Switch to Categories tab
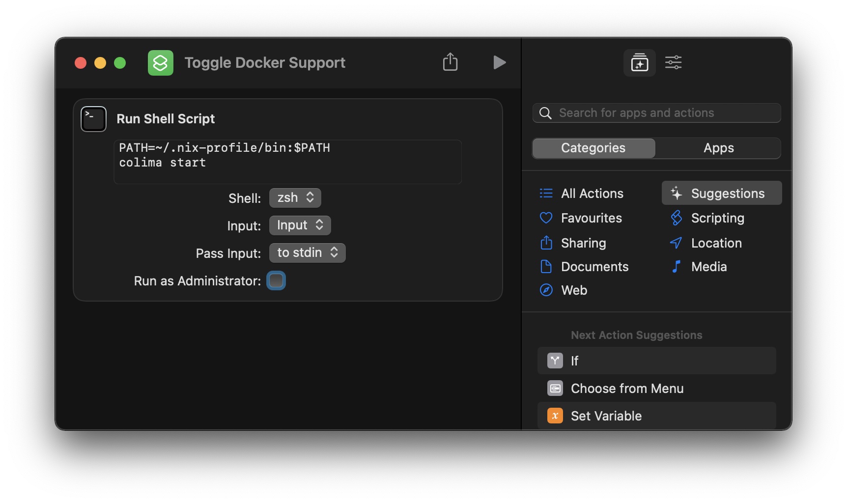 coord(593,148)
